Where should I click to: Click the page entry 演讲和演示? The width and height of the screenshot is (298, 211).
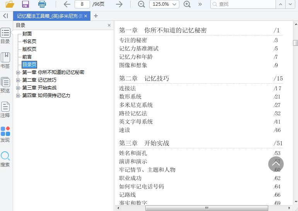coord(133,161)
